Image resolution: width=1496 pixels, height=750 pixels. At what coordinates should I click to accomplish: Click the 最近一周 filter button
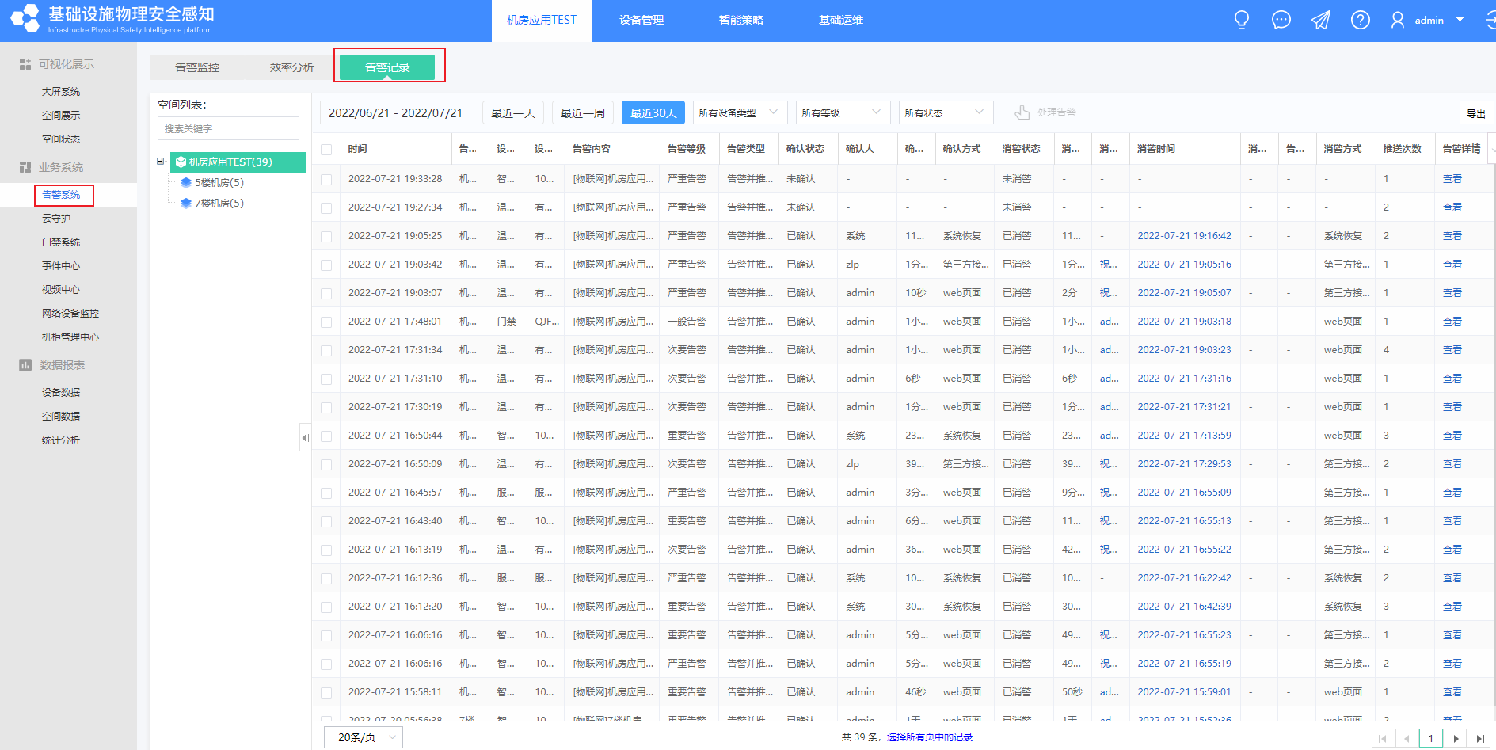[583, 112]
